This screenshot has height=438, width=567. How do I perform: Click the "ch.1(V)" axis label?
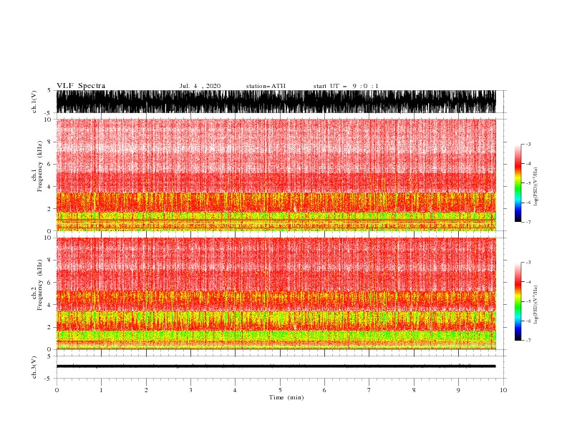[34, 102]
